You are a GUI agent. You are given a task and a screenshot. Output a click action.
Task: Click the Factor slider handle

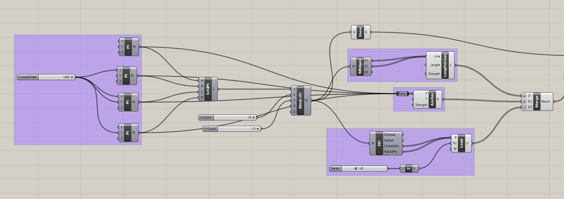[x=356, y=169]
